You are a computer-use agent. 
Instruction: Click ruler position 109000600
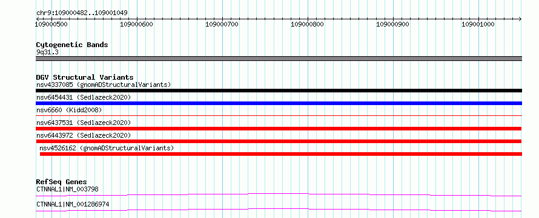click(x=137, y=24)
